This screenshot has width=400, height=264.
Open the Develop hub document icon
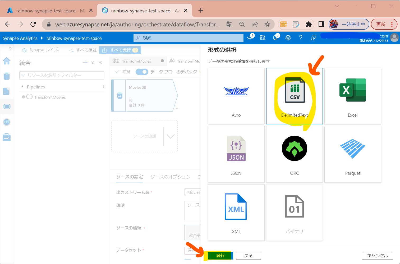coord(7,91)
